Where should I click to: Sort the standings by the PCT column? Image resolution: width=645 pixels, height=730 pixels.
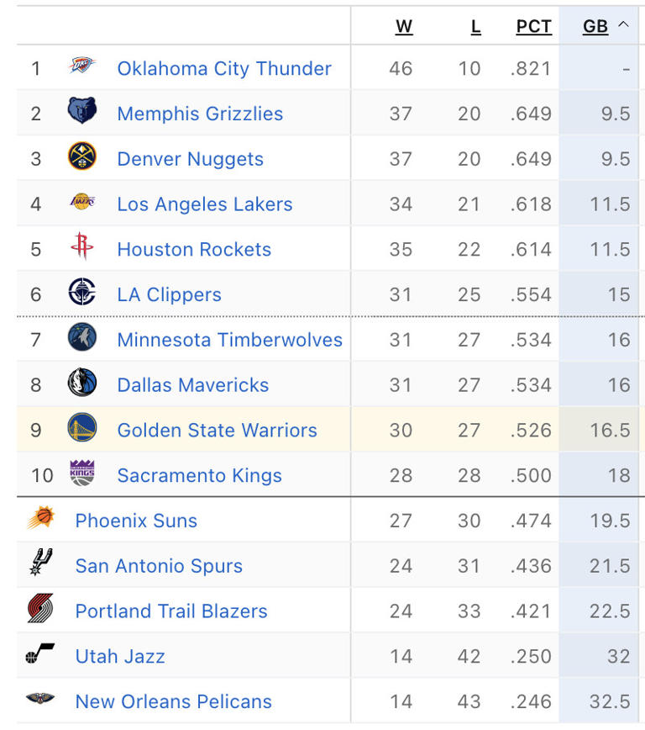[x=533, y=26]
